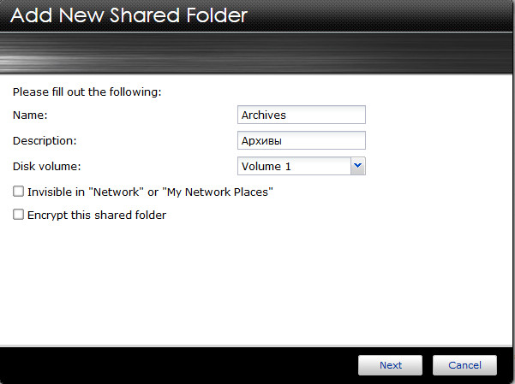Viewport: 515px width, 384px height.
Task: Click the 'Add New Shared Folder' title
Action: pos(129,15)
